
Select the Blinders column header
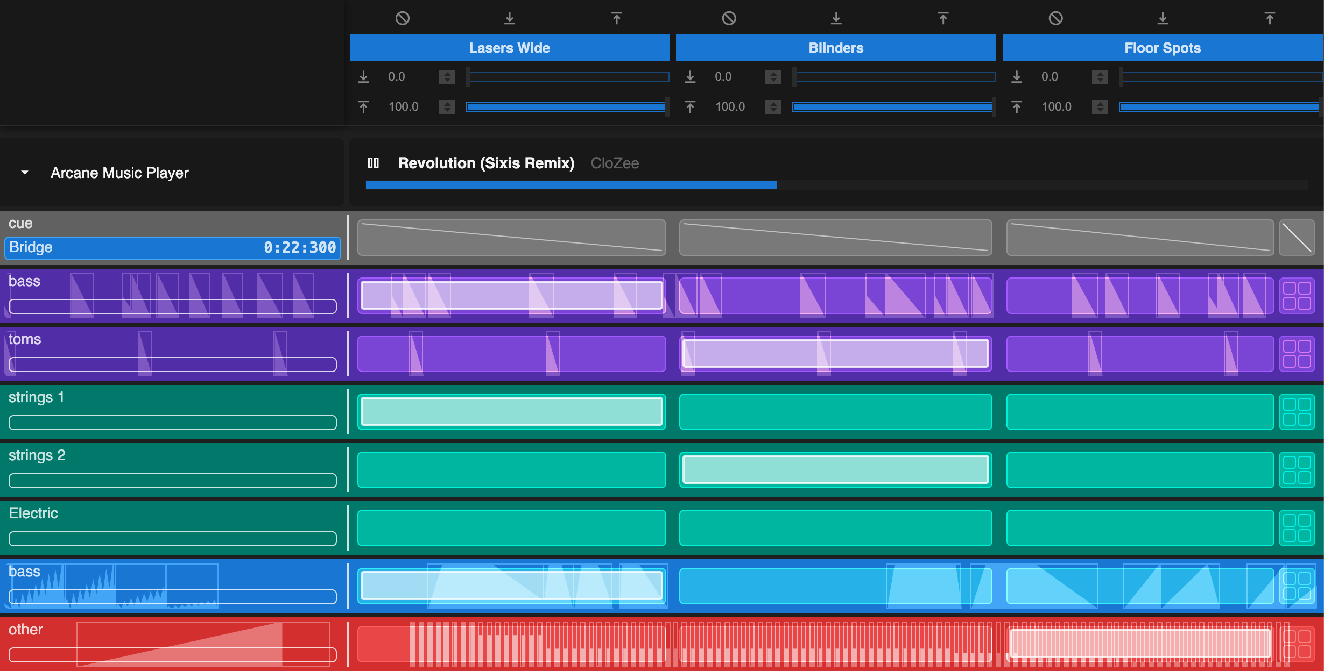pos(836,48)
